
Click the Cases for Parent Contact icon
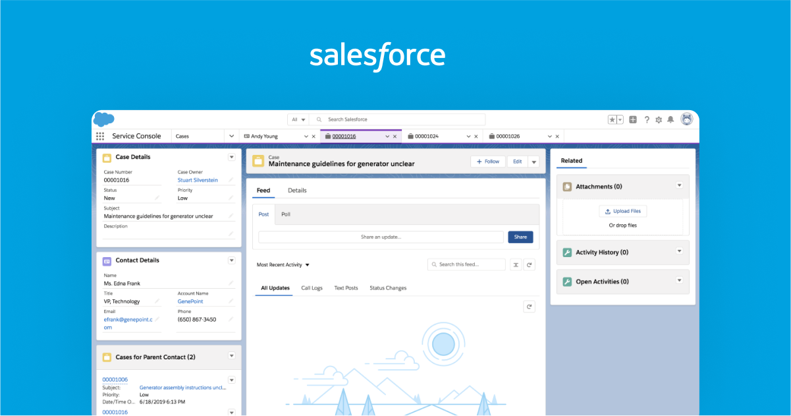(107, 357)
